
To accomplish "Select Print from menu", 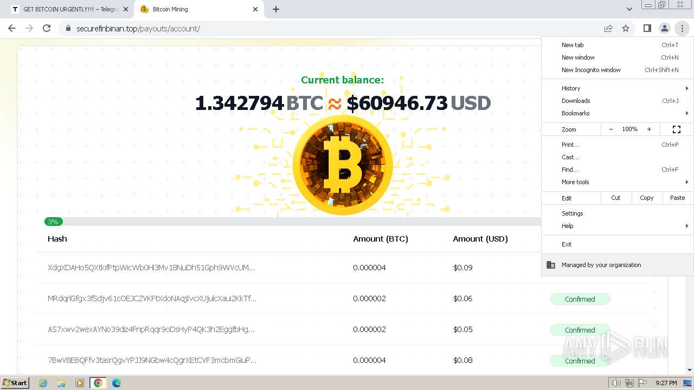I will click(x=618, y=145).
